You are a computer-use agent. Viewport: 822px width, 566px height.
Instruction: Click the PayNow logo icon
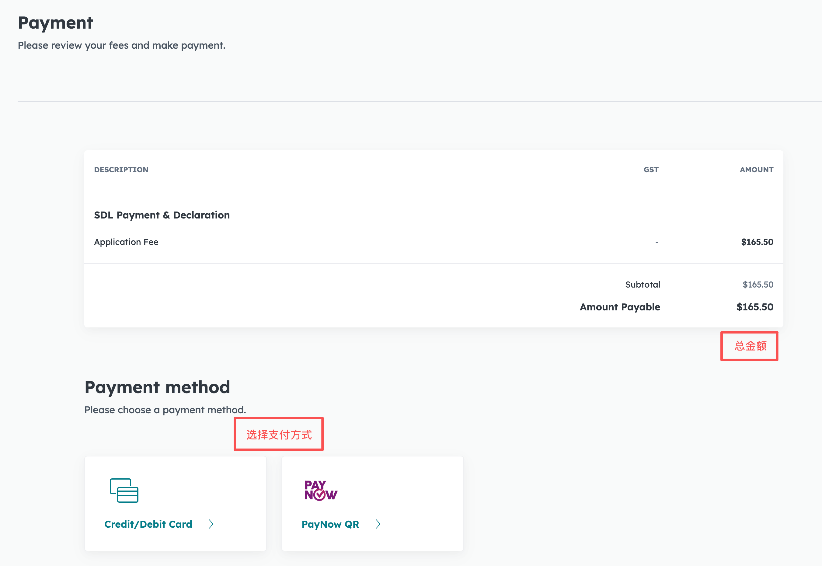[321, 491]
